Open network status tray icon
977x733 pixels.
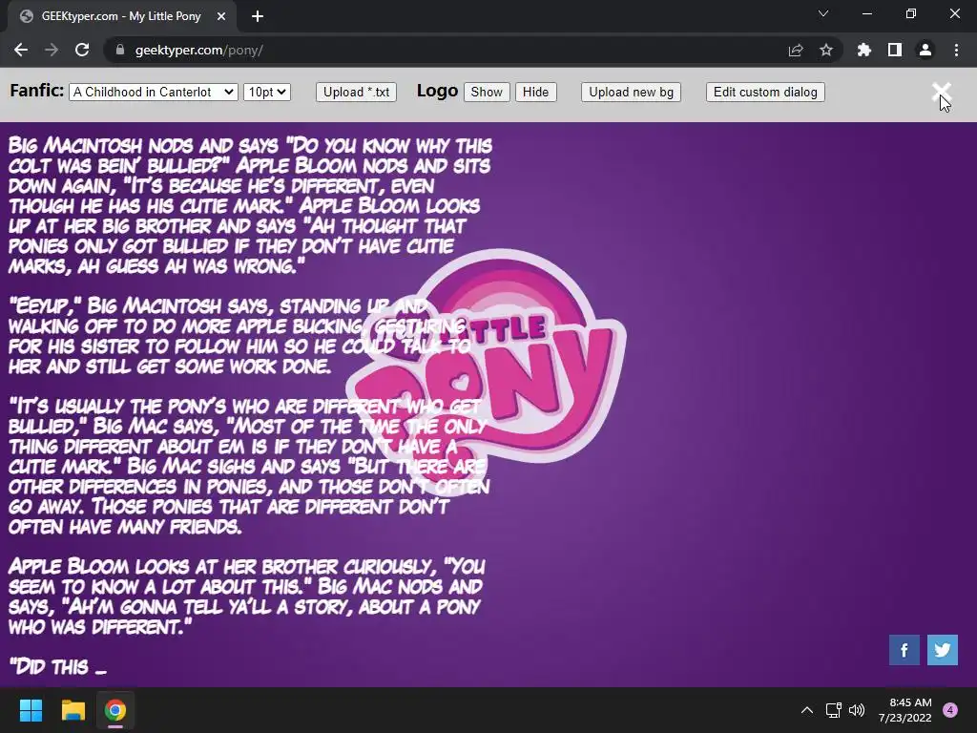[833, 710]
